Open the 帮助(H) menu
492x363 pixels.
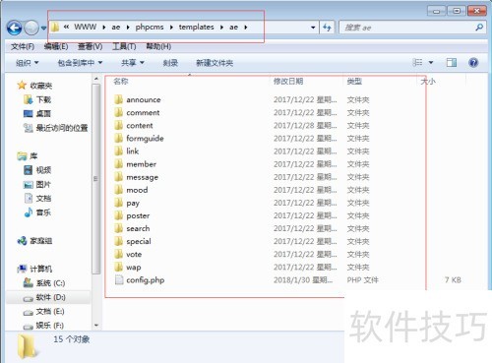coord(158,46)
